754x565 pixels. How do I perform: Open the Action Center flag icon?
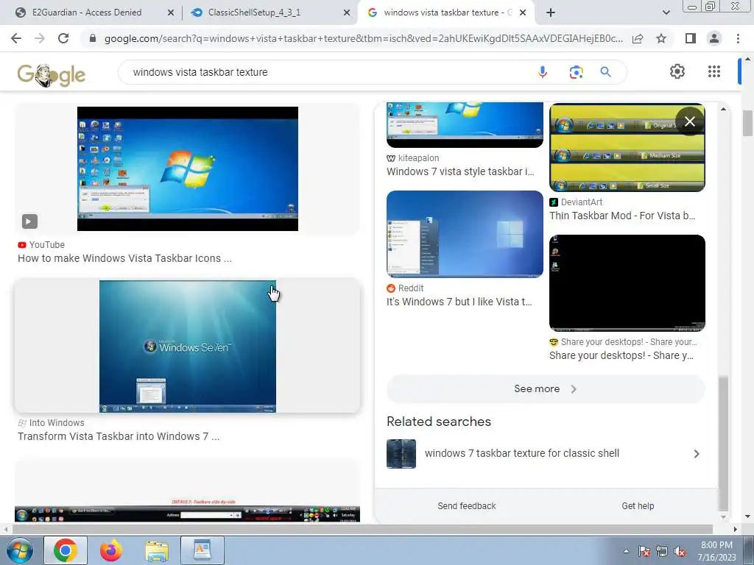(644, 551)
